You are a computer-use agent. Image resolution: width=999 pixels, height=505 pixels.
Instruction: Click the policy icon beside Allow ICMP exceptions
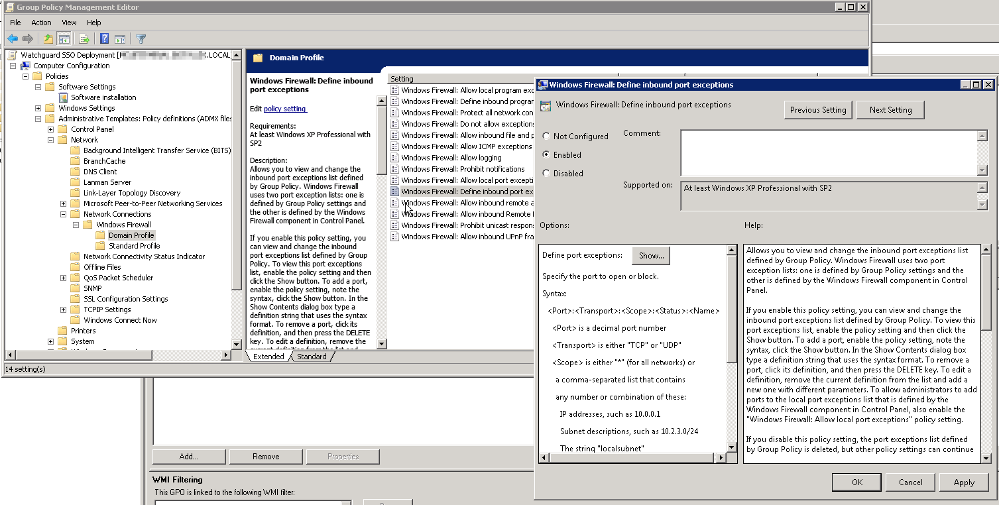(x=395, y=146)
